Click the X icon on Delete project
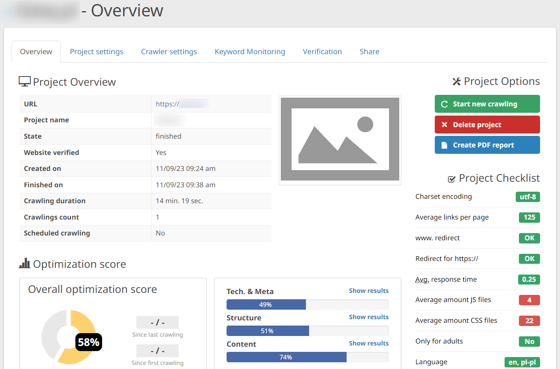This screenshot has width=560, height=369. point(444,125)
